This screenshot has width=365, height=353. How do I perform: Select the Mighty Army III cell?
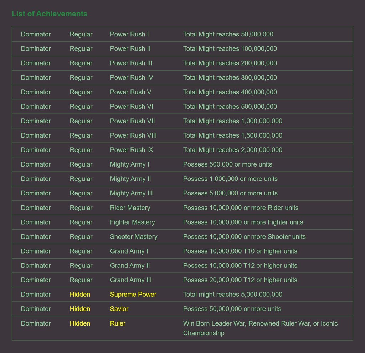point(131,193)
